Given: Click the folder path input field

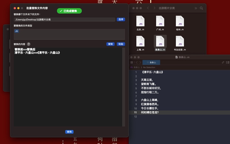Looking at the screenshot, I should tap(64, 20).
